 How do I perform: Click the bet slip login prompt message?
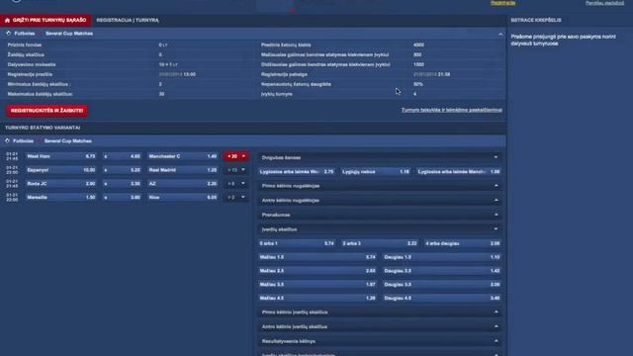click(x=563, y=40)
